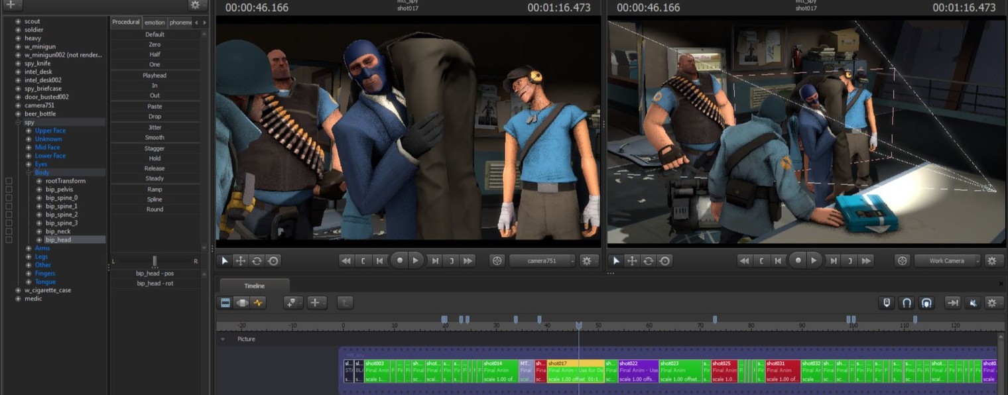Collapse the Picture track in the timeline
1008x395 pixels.
tap(223, 339)
